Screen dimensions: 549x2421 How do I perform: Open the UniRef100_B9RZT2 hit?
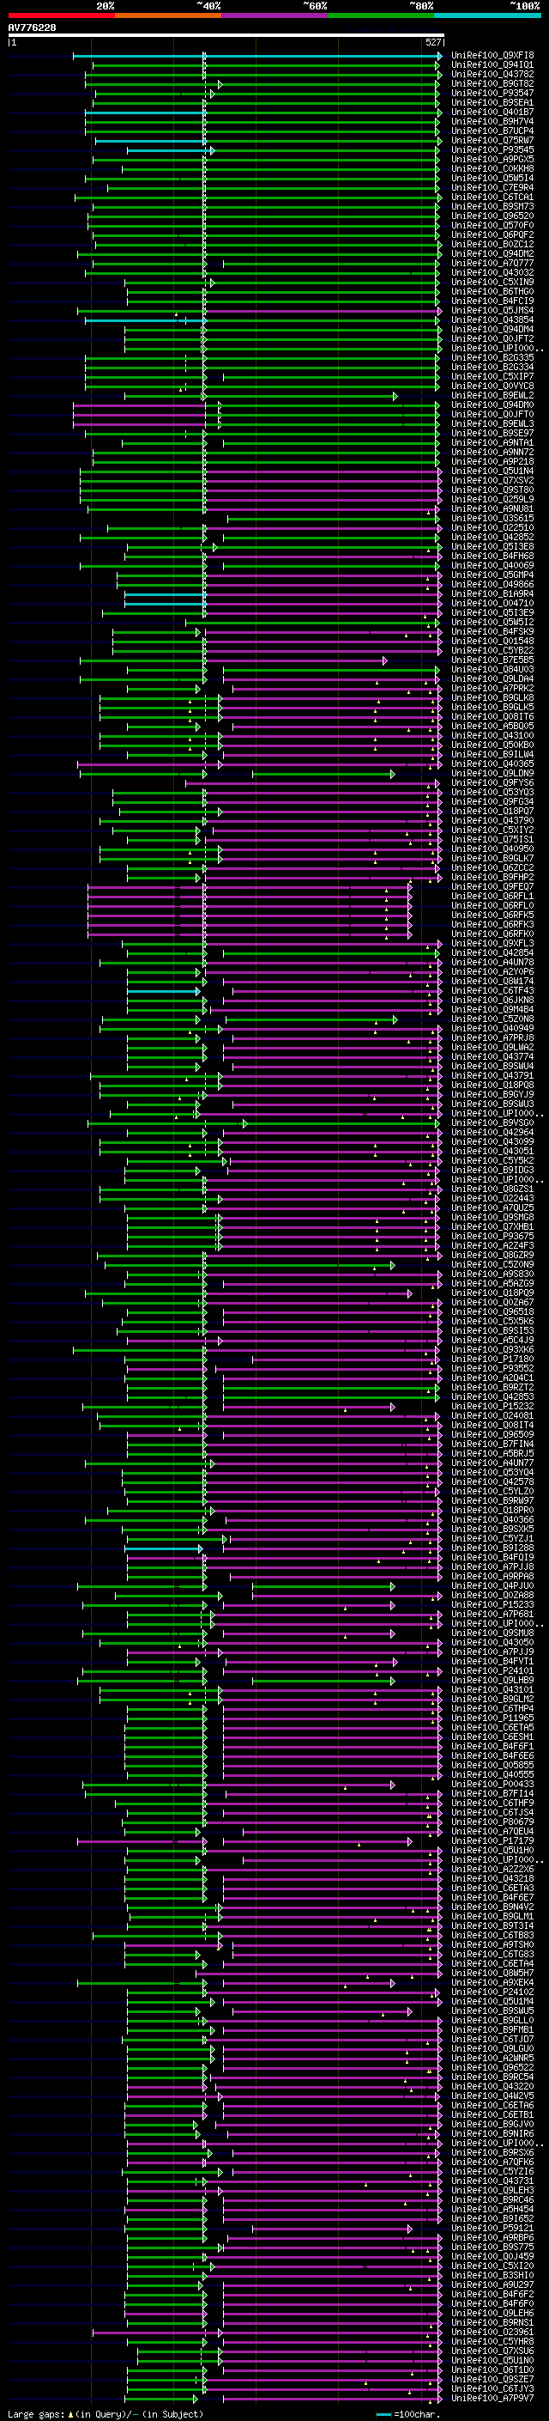coord(492,1387)
